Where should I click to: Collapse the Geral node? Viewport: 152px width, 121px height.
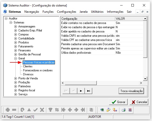point(15,58)
